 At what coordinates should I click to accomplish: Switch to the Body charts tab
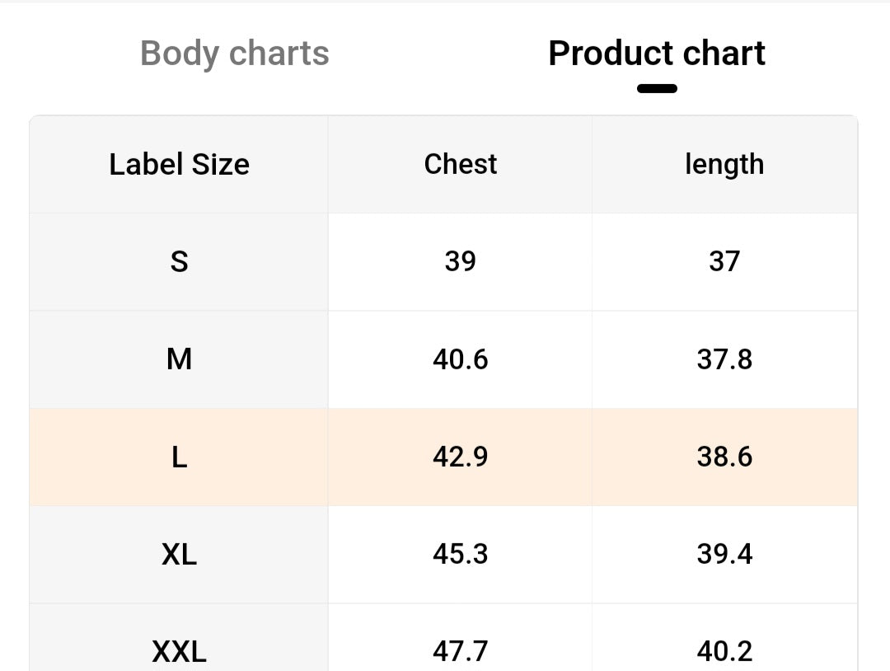[234, 54]
